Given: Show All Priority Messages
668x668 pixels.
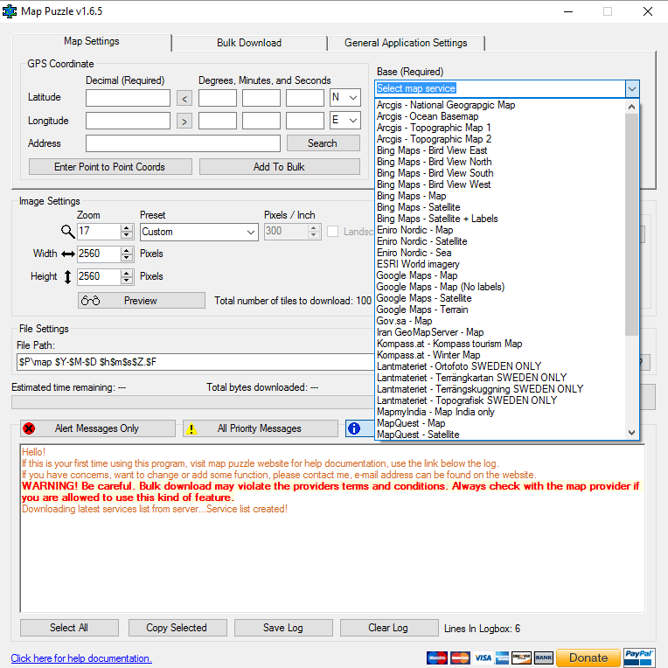Looking at the screenshot, I should tap(260, 428).
